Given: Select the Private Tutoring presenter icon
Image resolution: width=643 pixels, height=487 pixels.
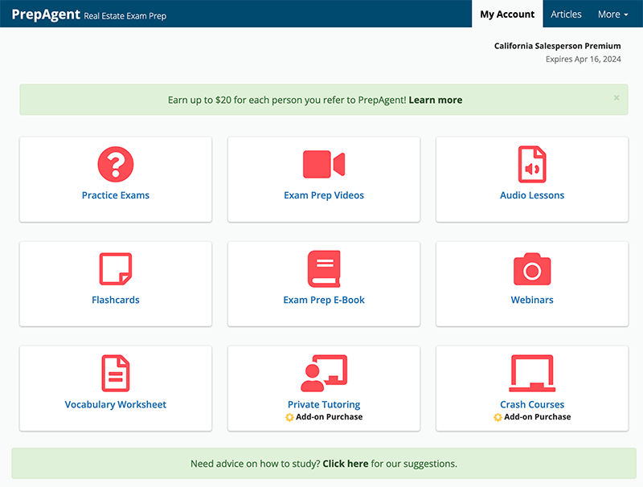Looking at the screenshot, I should [x=324, y=373].
